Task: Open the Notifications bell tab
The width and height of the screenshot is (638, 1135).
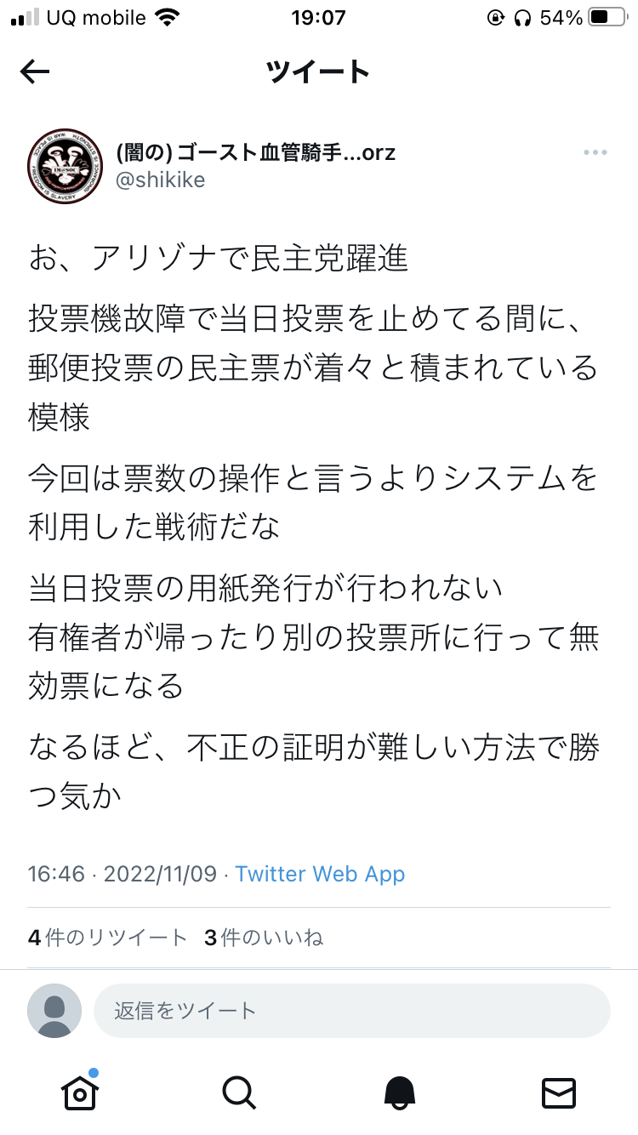Action: pos(400,1092)
